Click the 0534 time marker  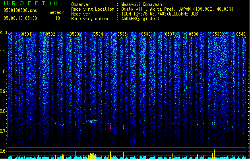(98, 34)
